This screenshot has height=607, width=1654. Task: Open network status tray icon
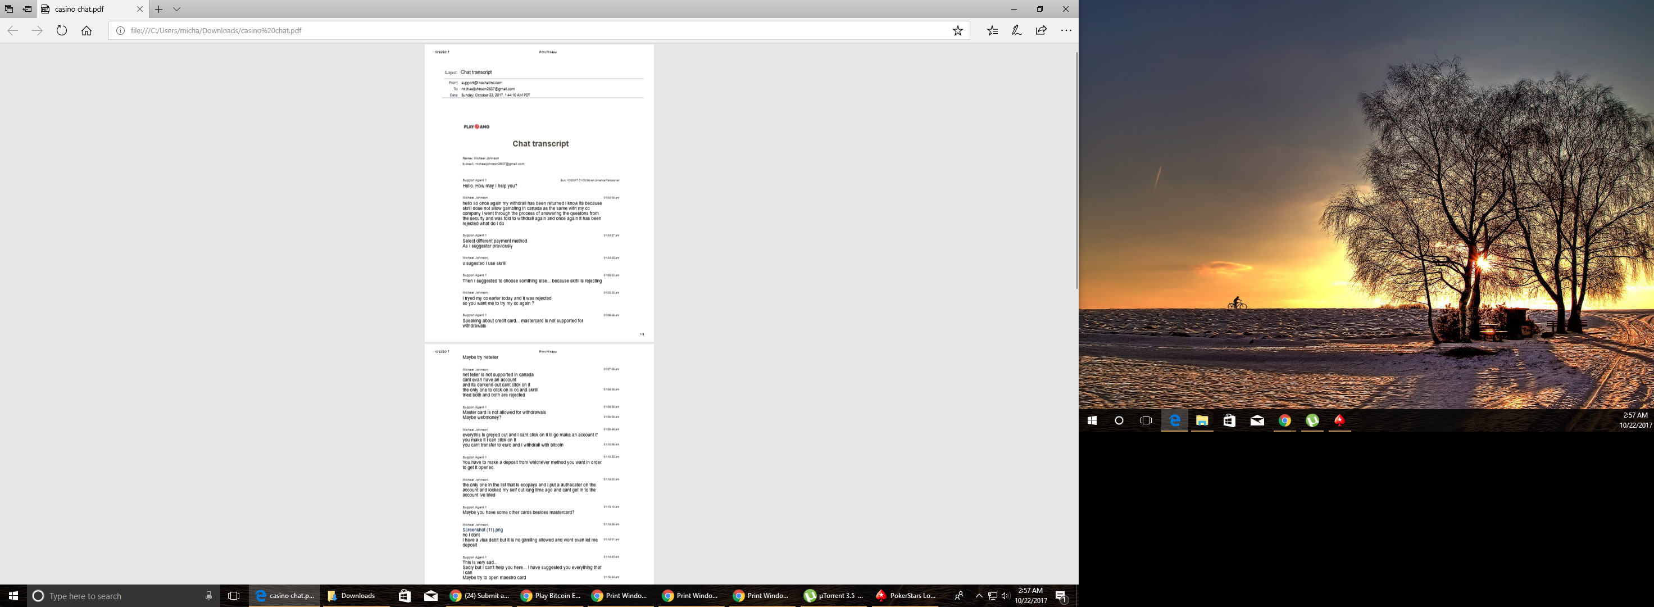point(993,595)
